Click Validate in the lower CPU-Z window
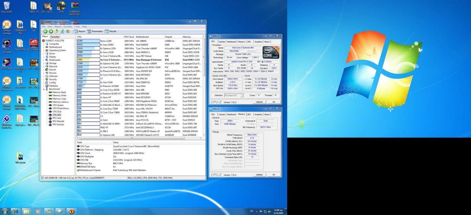471x215 pixels. pos(259,175)
